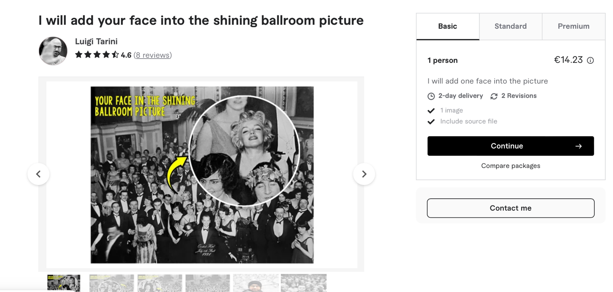Select the Basic package tab

pyautogui.click(x=447, y=26)
